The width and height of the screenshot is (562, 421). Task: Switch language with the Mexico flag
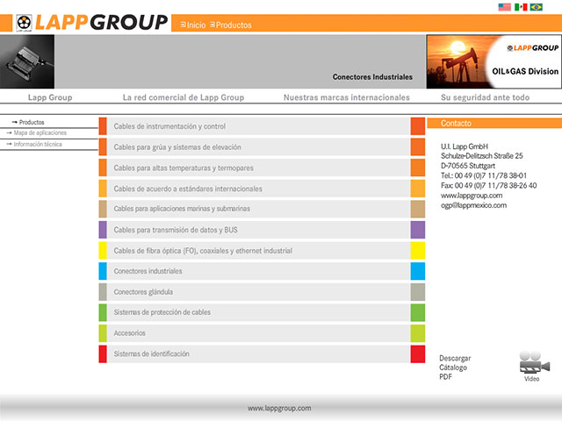coord(521,7)
